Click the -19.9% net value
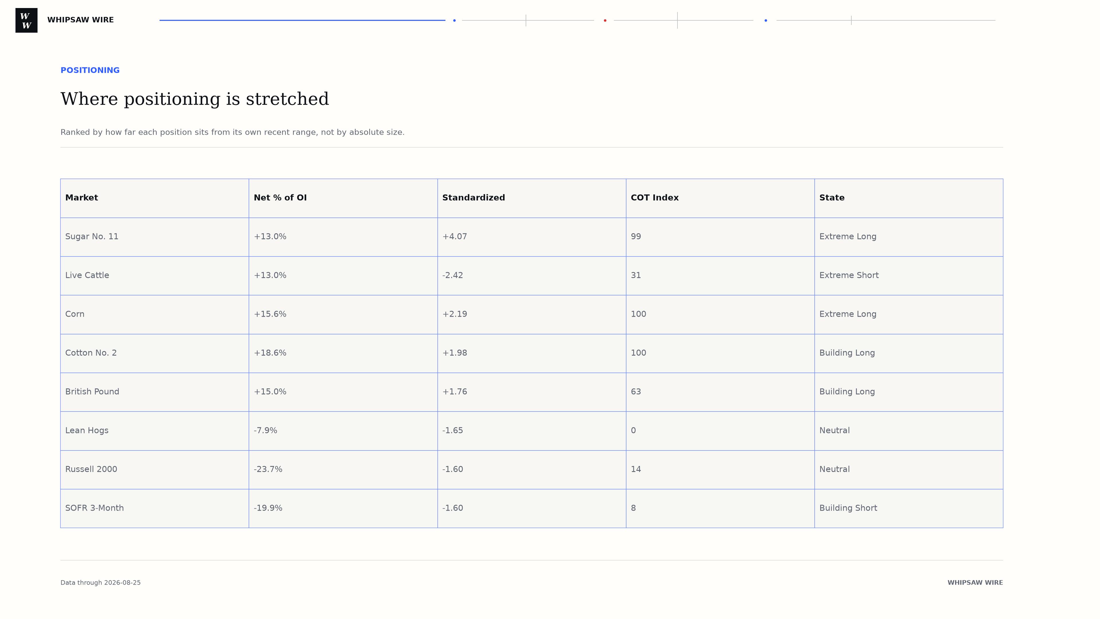 point(268,508)
